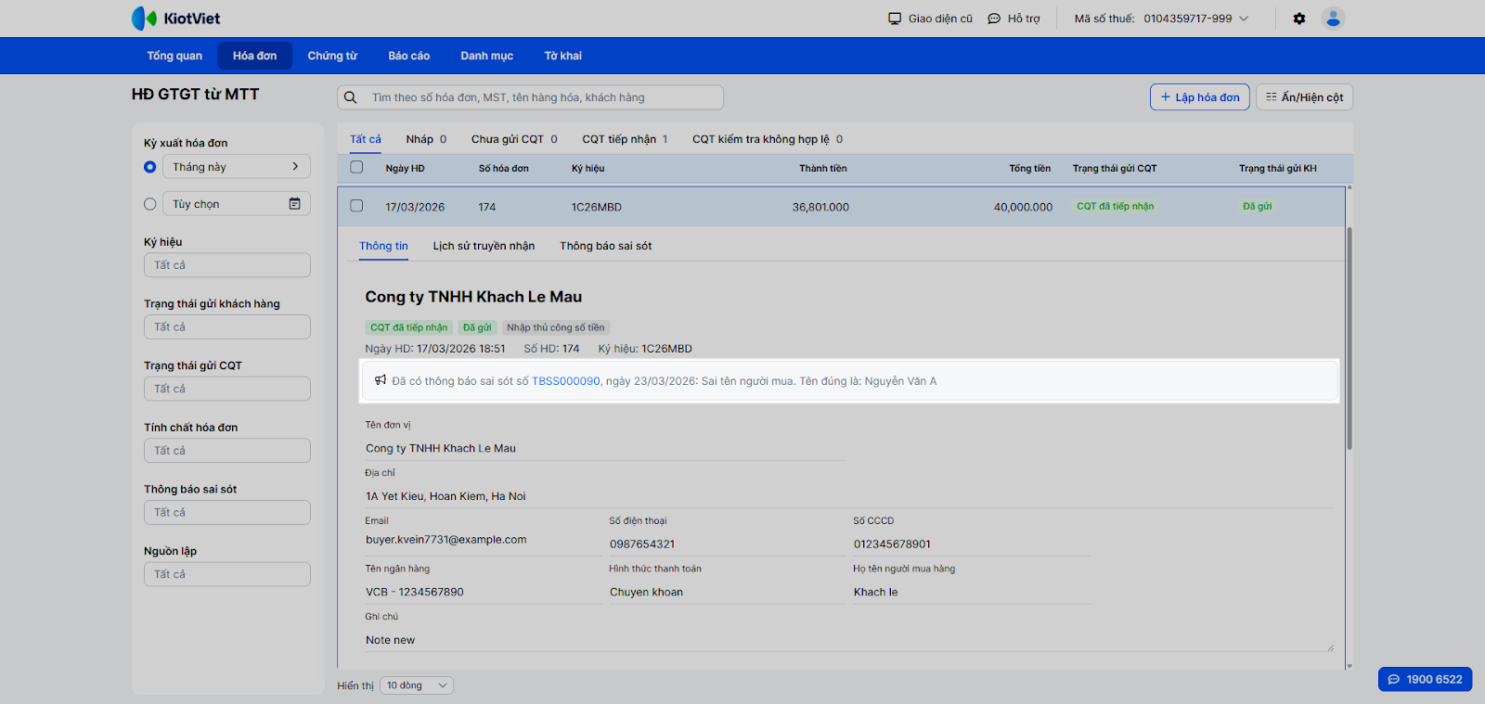Click the Thành tiền column header

coord(823,169)
